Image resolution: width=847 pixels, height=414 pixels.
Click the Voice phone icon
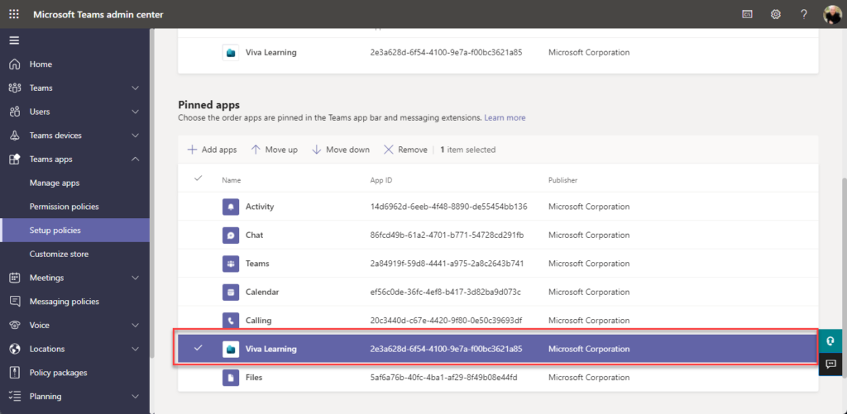[x=15, y=325]
